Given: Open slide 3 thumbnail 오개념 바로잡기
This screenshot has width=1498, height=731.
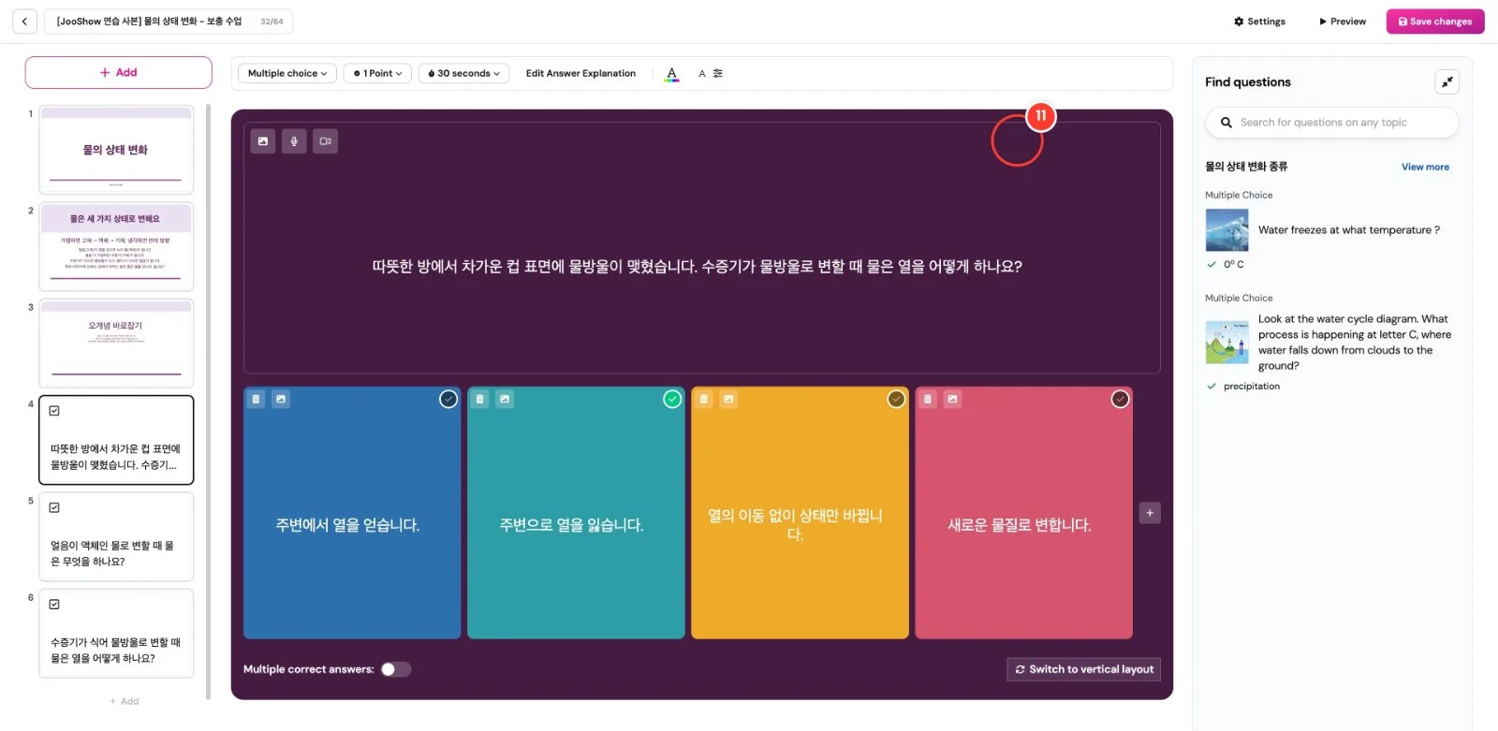Looking at the screenshot, I should pos(116,343).
